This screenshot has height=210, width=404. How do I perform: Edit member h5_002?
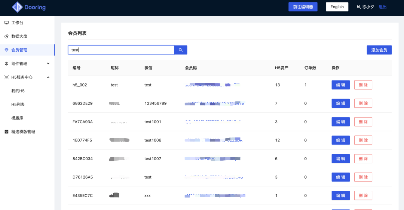[341, 85]
